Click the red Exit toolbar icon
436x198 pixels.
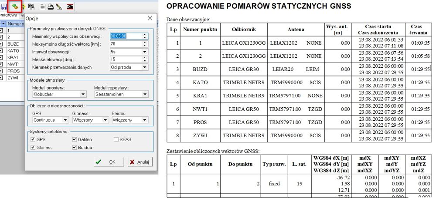(x=70, y=7)
